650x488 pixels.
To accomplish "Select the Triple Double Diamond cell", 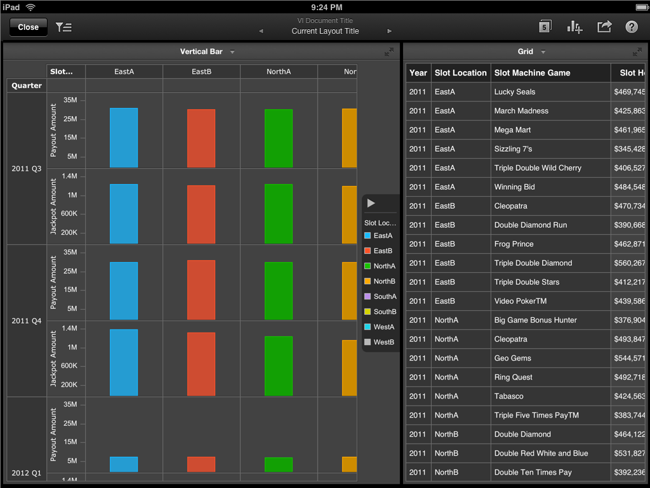I will pyautogui.click(x=550, y=263).
